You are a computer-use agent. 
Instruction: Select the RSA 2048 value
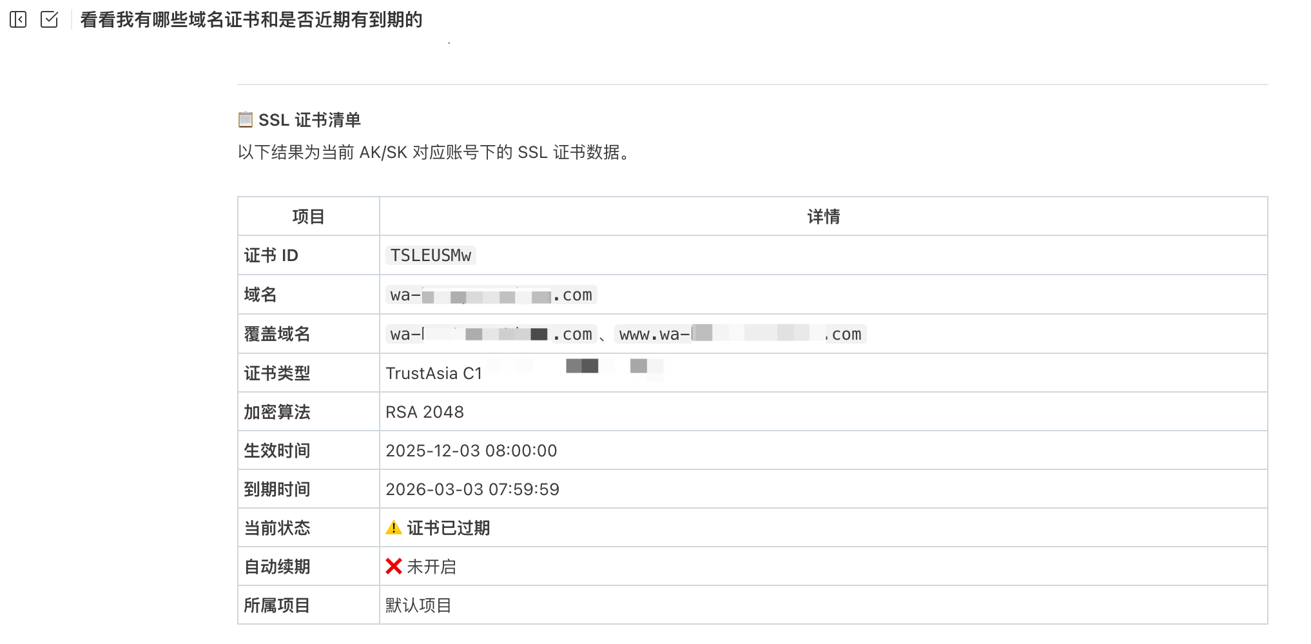pyautogui.click(x=425, y=412)
